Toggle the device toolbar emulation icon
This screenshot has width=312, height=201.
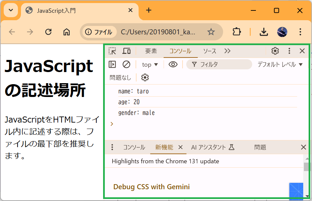tap(126, 51)
